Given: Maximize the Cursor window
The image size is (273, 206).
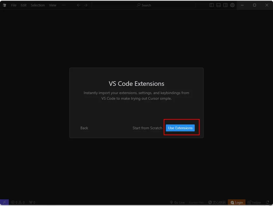Looking at the screenshot, I should 254,5.
